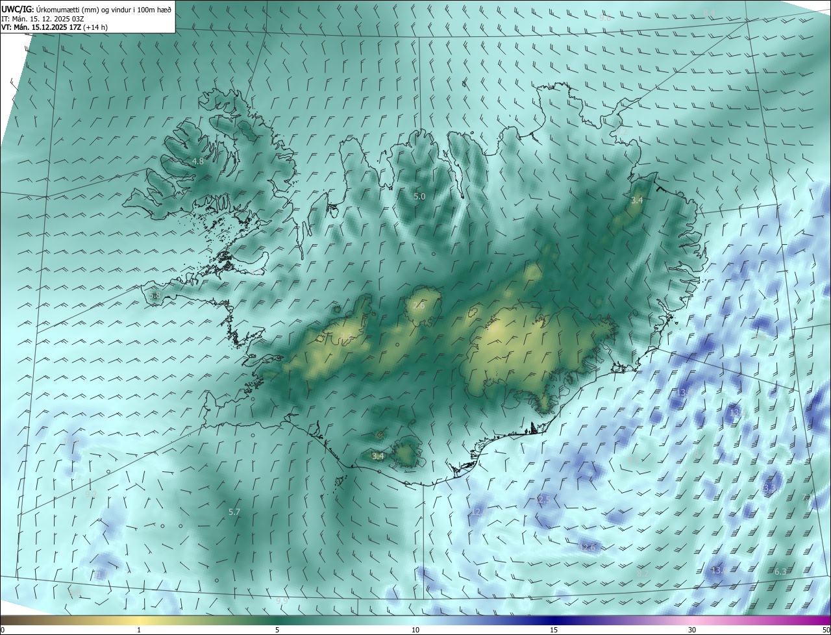Viewport: 831px width, 635px height.
Task: Click the 12.5 value offshore
Action: click(x=543, y=499)
